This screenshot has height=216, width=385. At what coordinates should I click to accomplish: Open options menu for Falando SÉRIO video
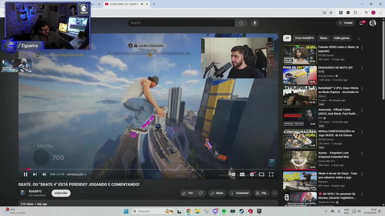[362, 48]
